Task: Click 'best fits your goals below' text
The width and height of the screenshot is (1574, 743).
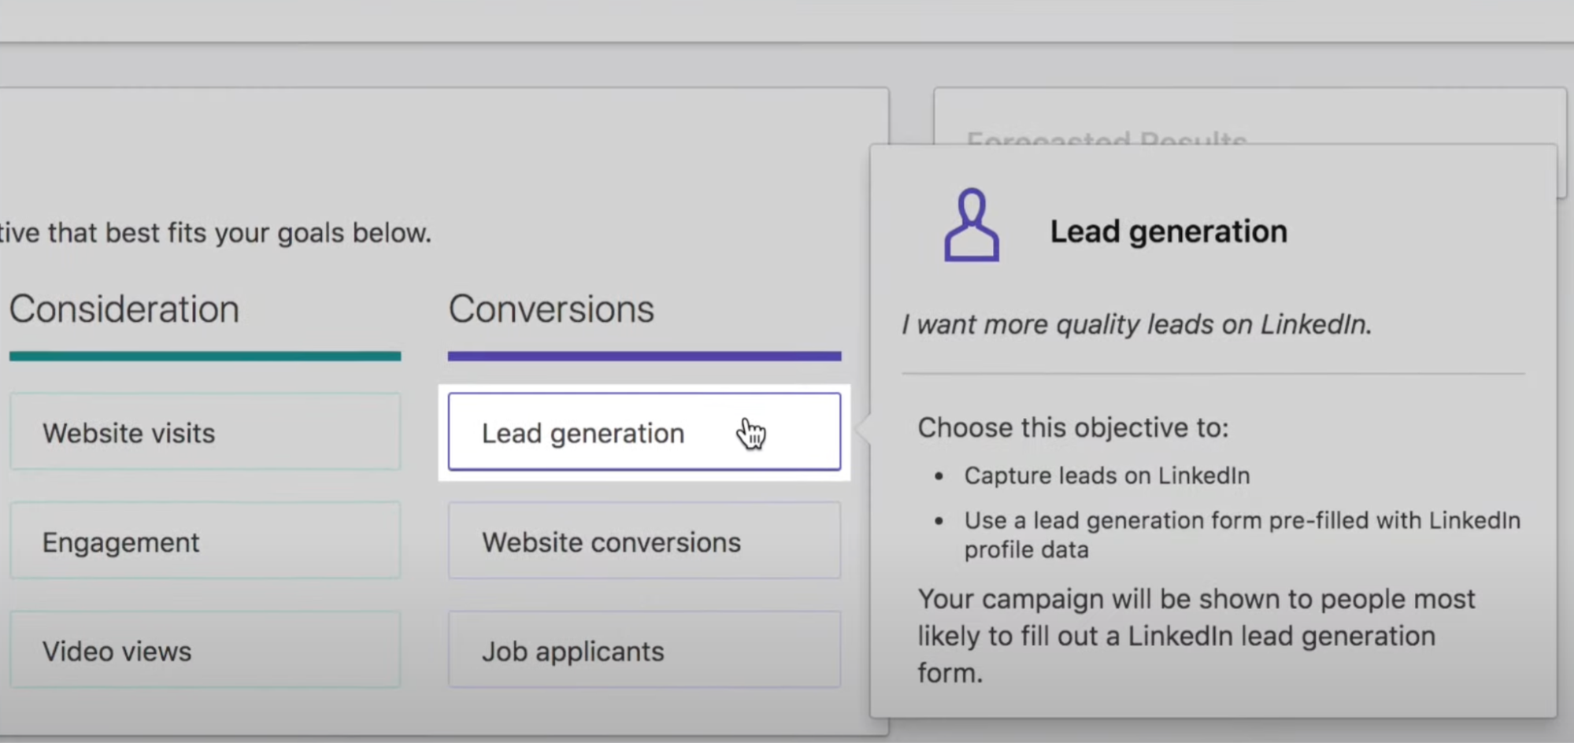Action: tap(268, 233)
